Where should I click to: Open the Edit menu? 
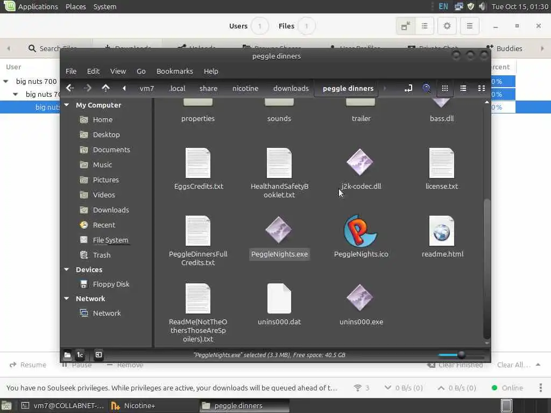click(93, 72)
